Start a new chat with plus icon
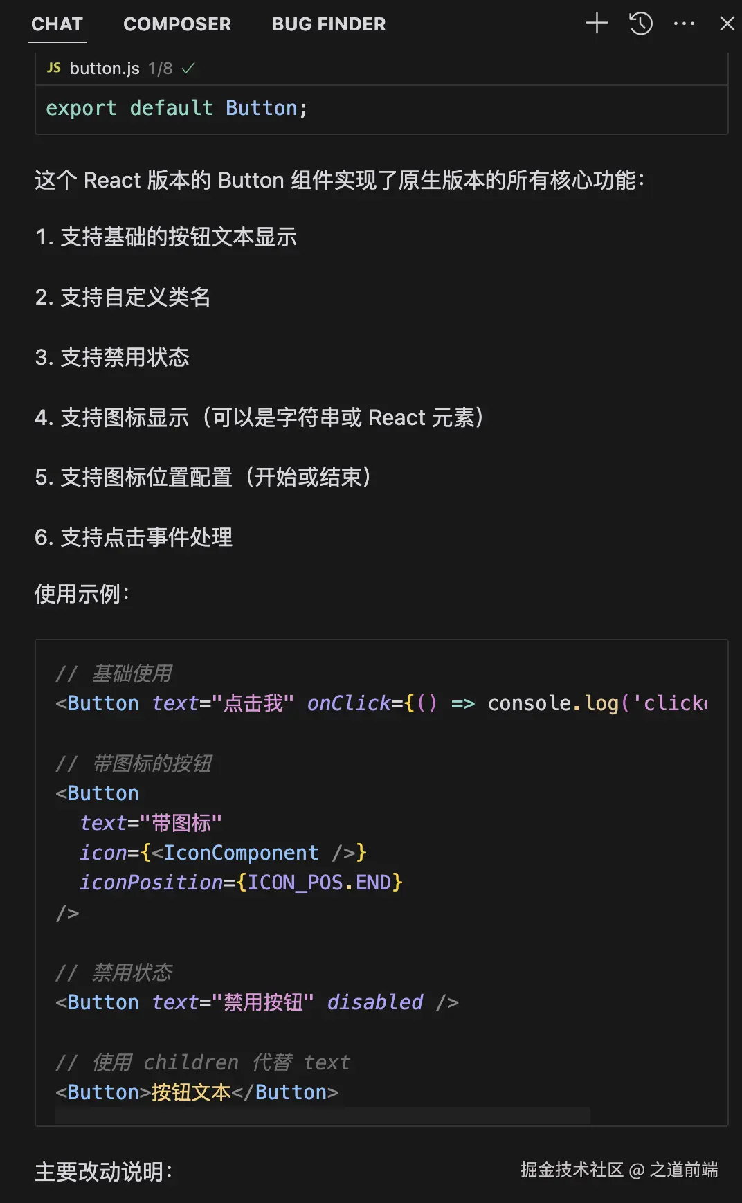The height and width of the screenshot is (1203, 742). pos(597,23)
